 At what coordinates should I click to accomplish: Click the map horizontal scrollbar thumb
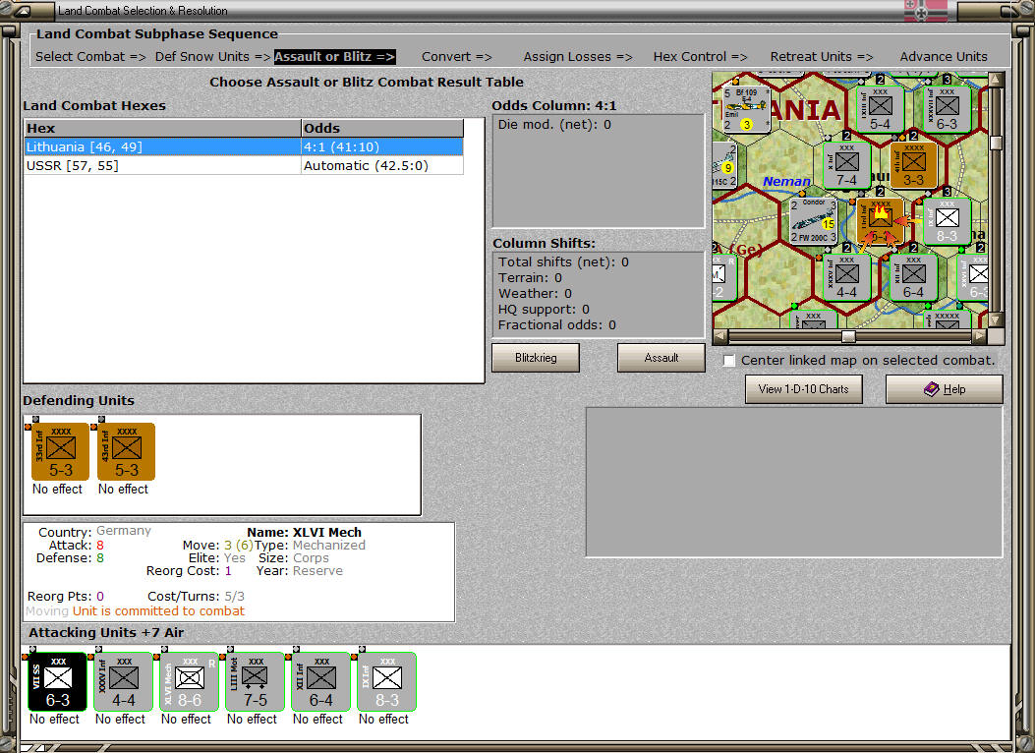(848, 336)
